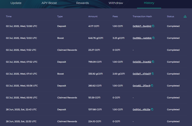192x126 pixels.
Task: Copy hash 0x9bb7...9a4842 to clipboard
Action: tap(153, 26)
